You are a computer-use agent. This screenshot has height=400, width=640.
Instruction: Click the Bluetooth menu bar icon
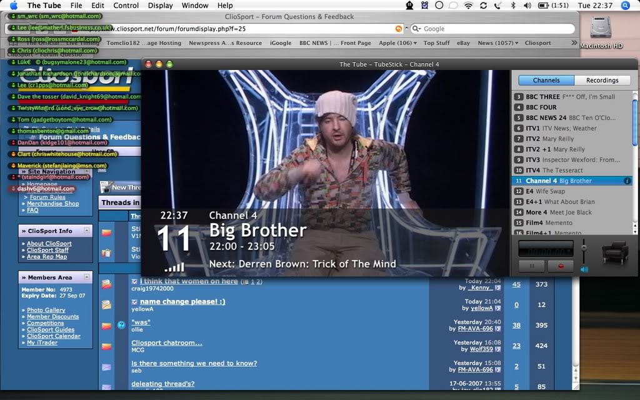click(512, 6)
